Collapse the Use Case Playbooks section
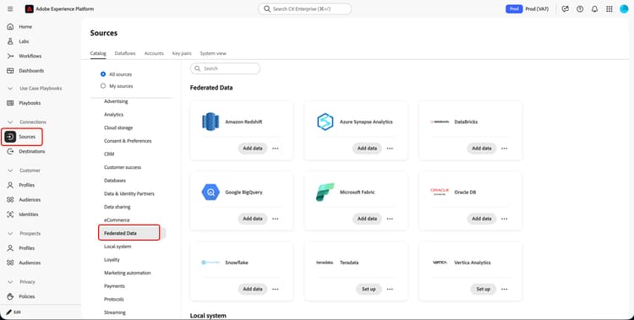Image resolution: width=634 pixels, height=320 pixels. click(x=10, y=88)
